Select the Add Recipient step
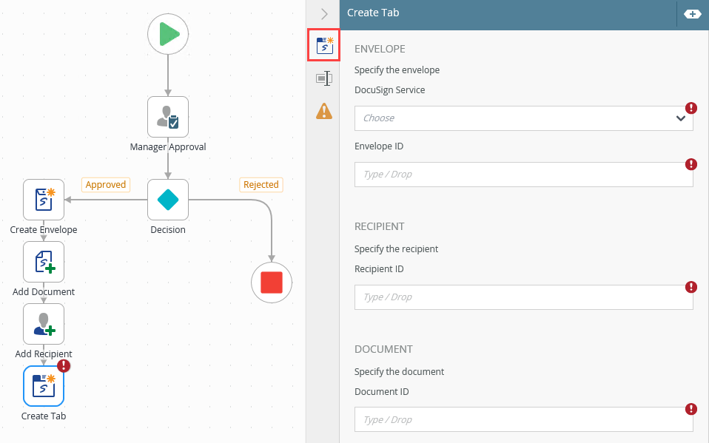The width and height of the screenshot is (709, 443). pyautogui.click(x=44, y=324)
